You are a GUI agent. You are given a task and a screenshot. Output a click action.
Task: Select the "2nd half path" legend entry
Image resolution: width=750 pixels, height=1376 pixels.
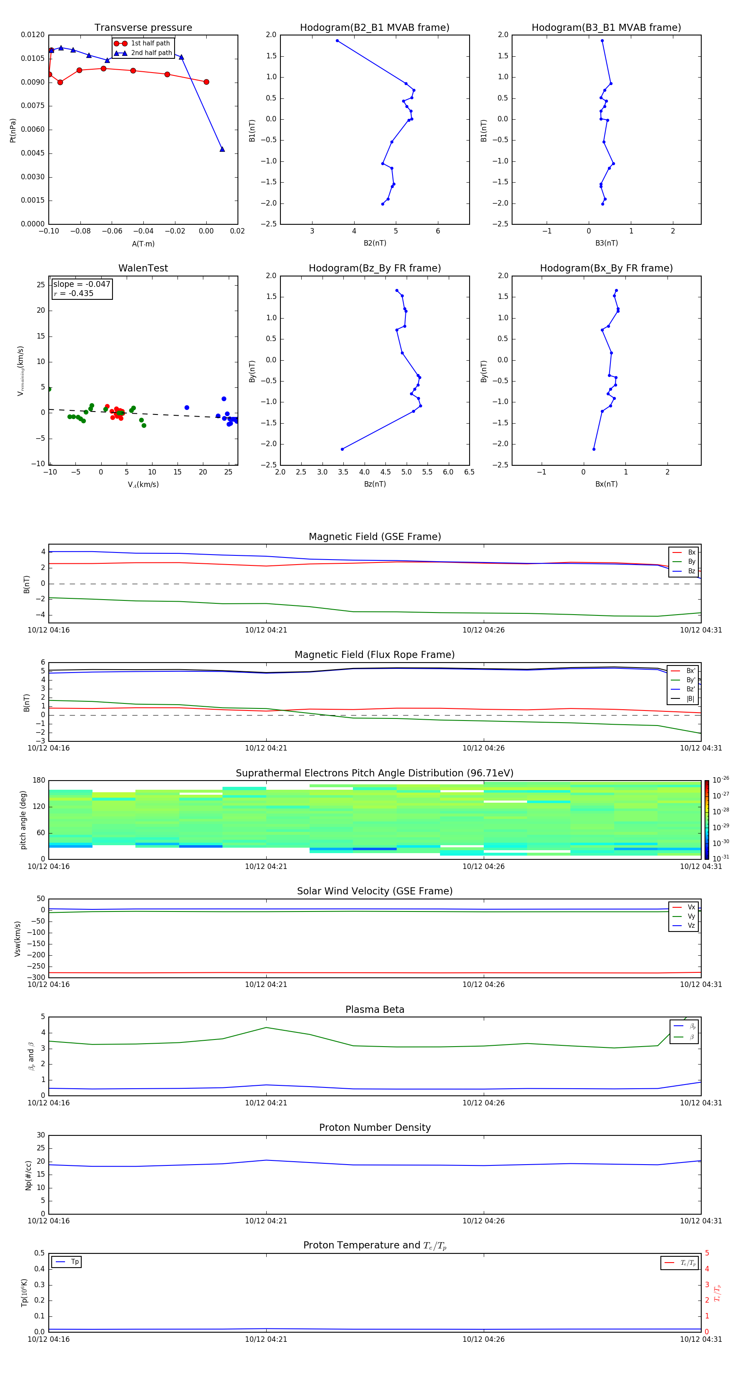tap(143, 53)
